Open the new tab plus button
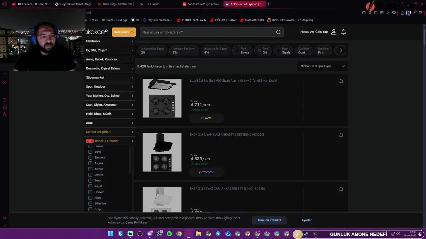This screenshot has height=239, width=426. point(268,4)
